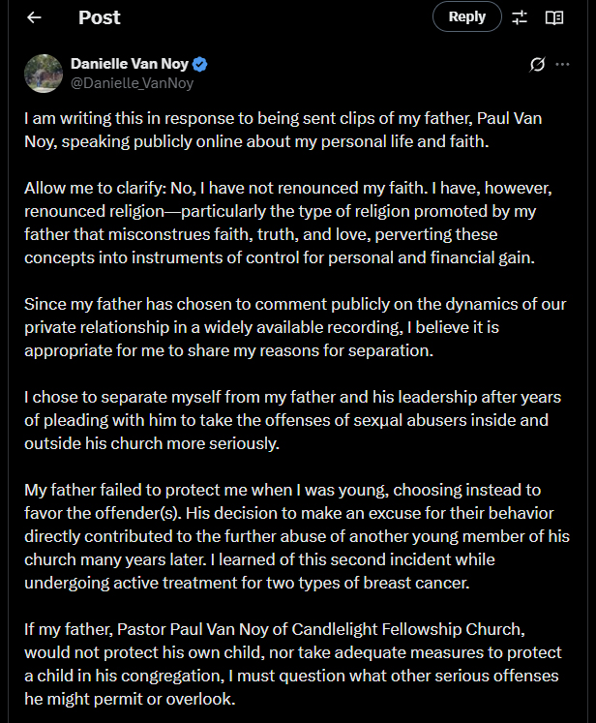The height and width of the screenshot is (723, 596).
Task: Open reply sorting options icon
Action: click(520, 17)
